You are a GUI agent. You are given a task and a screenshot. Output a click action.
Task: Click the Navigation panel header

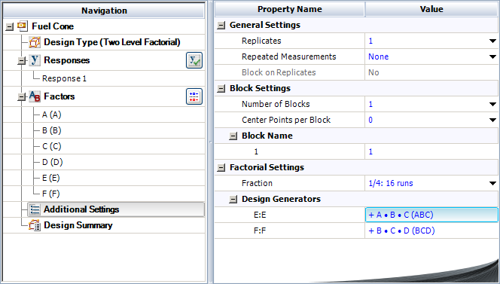click(x=104, y=11)
